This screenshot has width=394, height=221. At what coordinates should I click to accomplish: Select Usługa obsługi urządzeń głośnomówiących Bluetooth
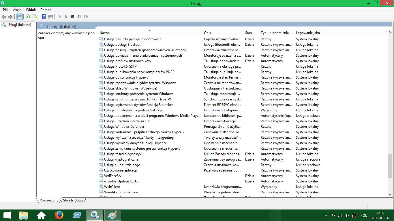pyautogui.click(x=212, y=50)
